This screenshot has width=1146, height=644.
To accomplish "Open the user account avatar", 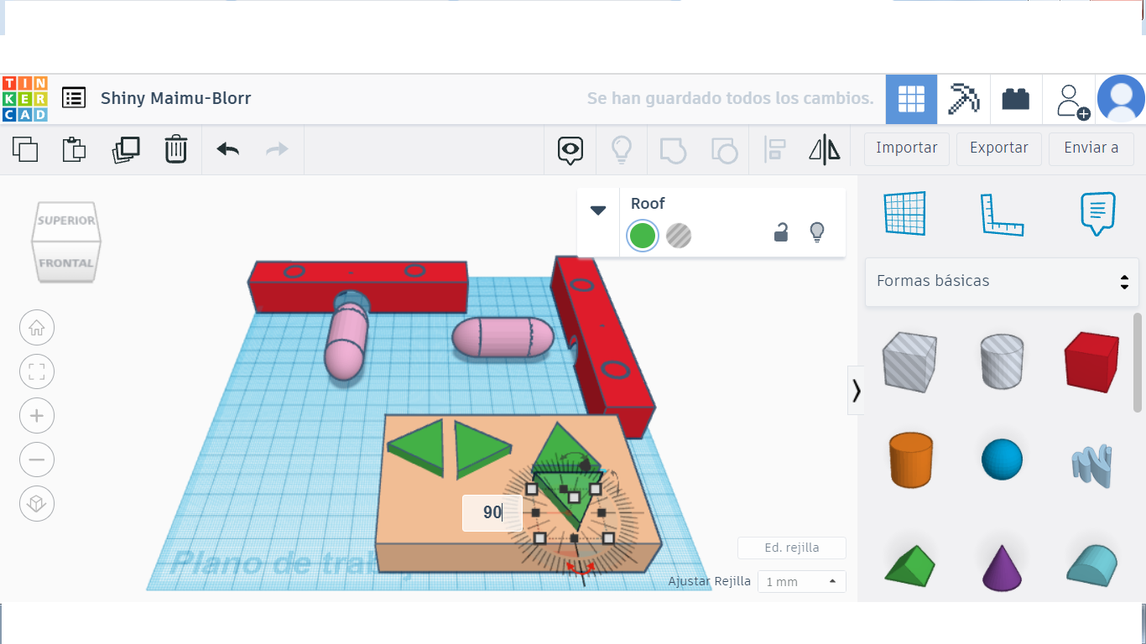I will [x=1121, y=99].
